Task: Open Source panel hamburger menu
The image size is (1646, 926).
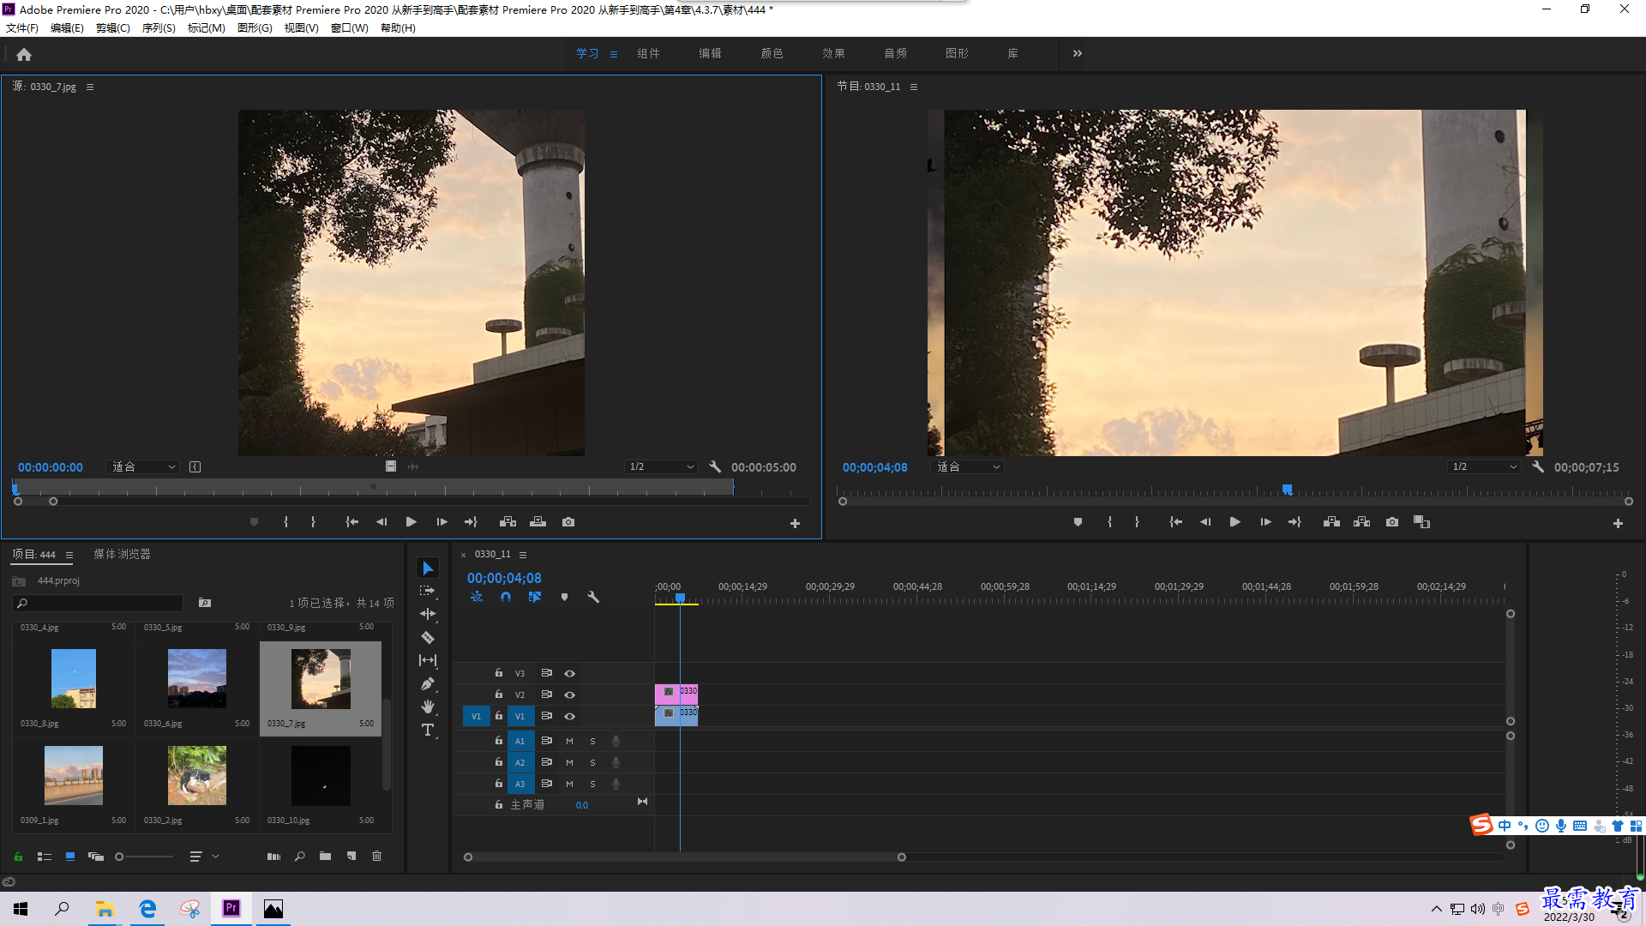Action: pos(90,87)
